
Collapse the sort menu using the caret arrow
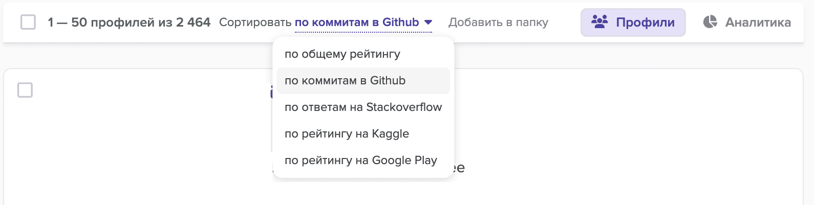click(x=429, y=22)
